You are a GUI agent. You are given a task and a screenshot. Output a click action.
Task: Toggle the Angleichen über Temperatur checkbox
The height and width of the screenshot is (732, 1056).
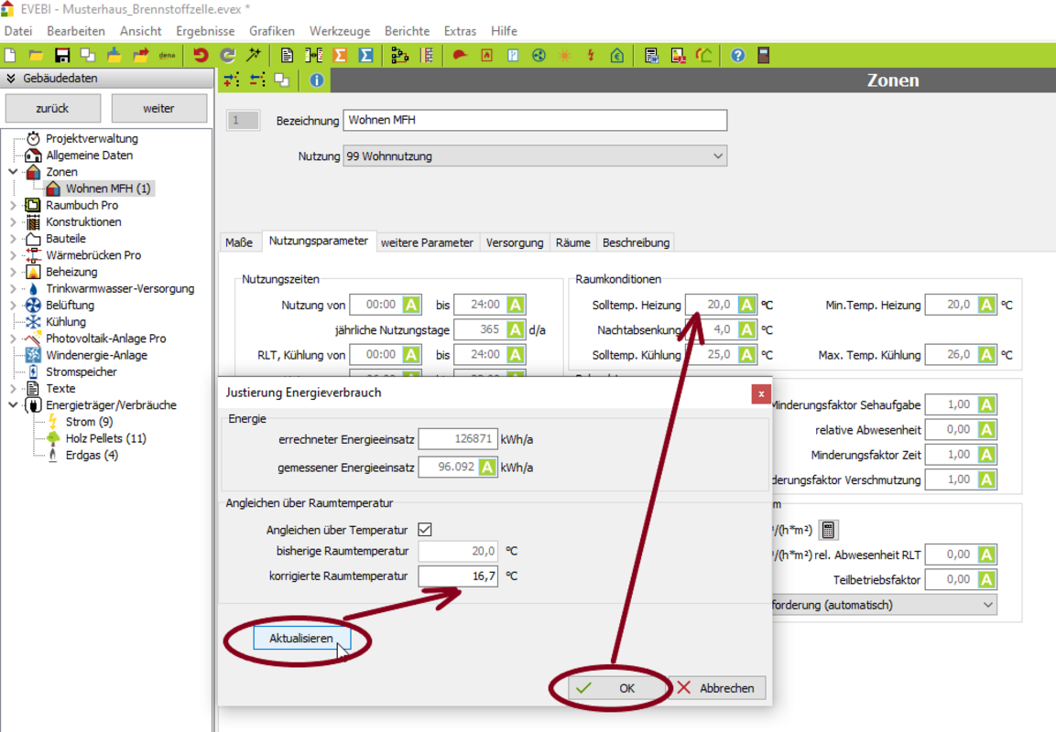pos(425,529)
